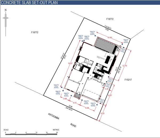This screenshot has height=138, width=160.
Task: Click the scale bar graphic
Action: 31,135
